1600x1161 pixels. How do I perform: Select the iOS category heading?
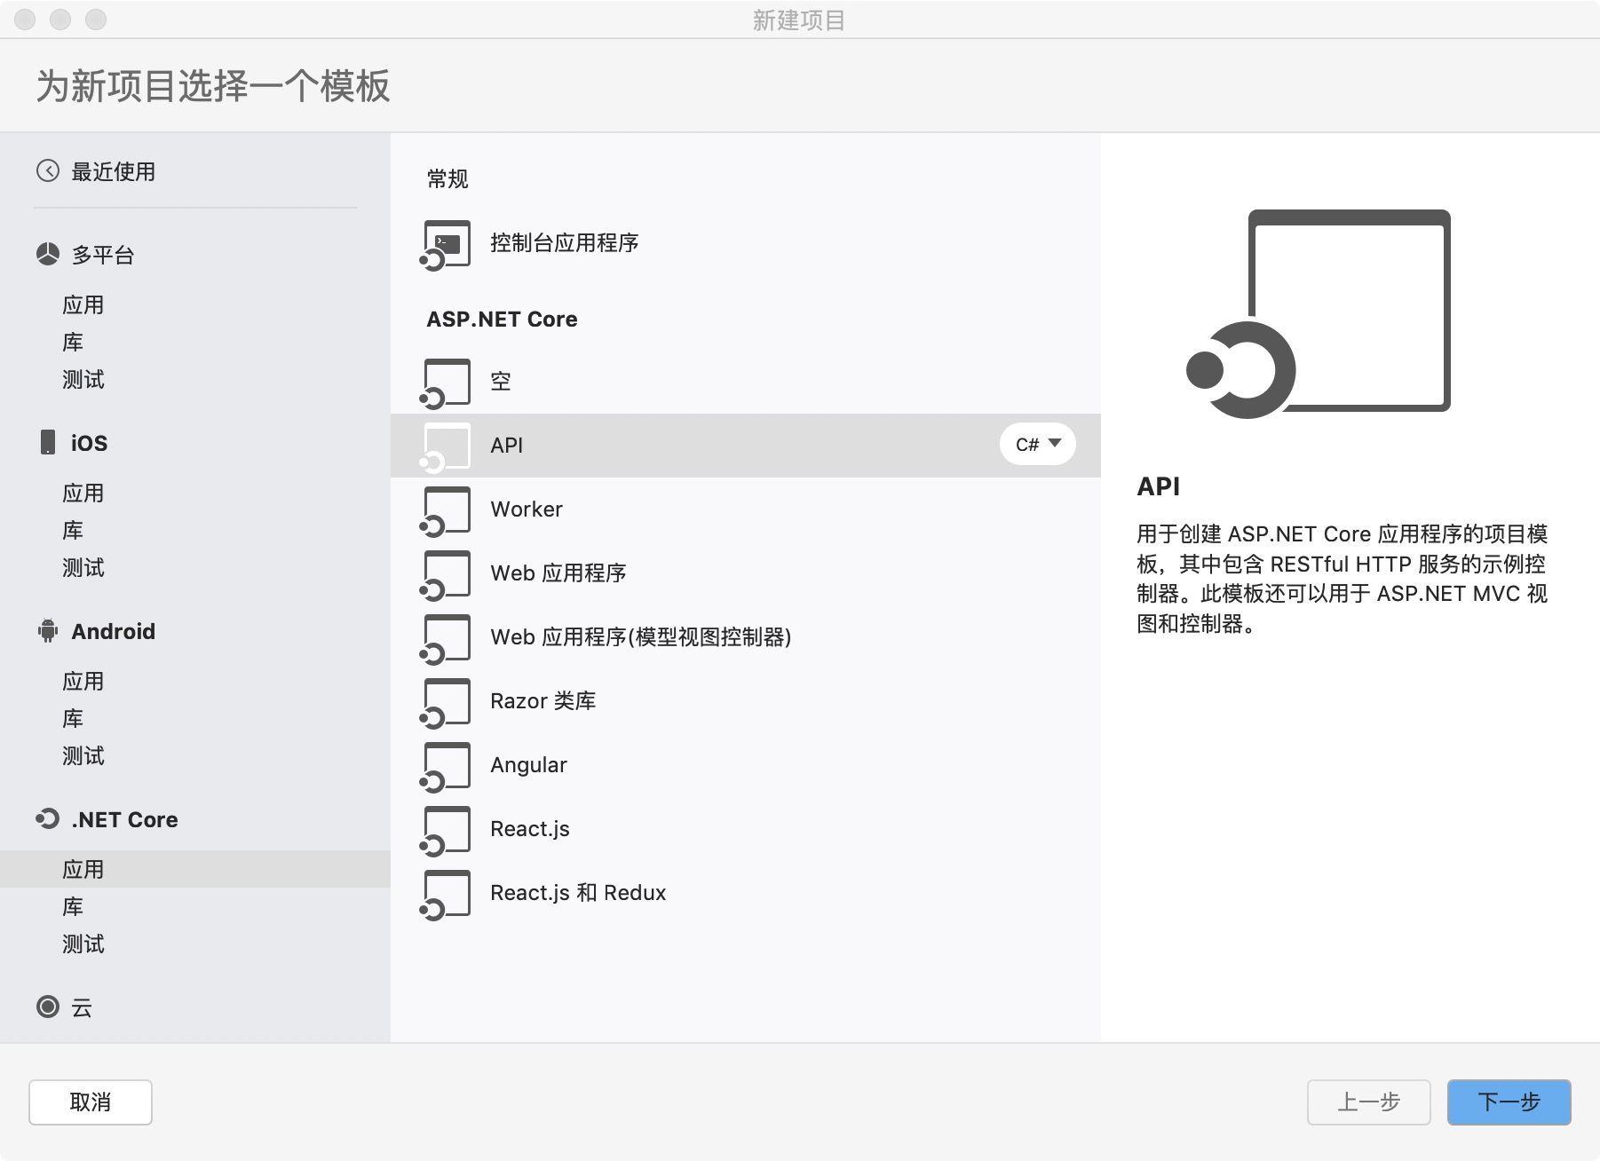point(89,443)
